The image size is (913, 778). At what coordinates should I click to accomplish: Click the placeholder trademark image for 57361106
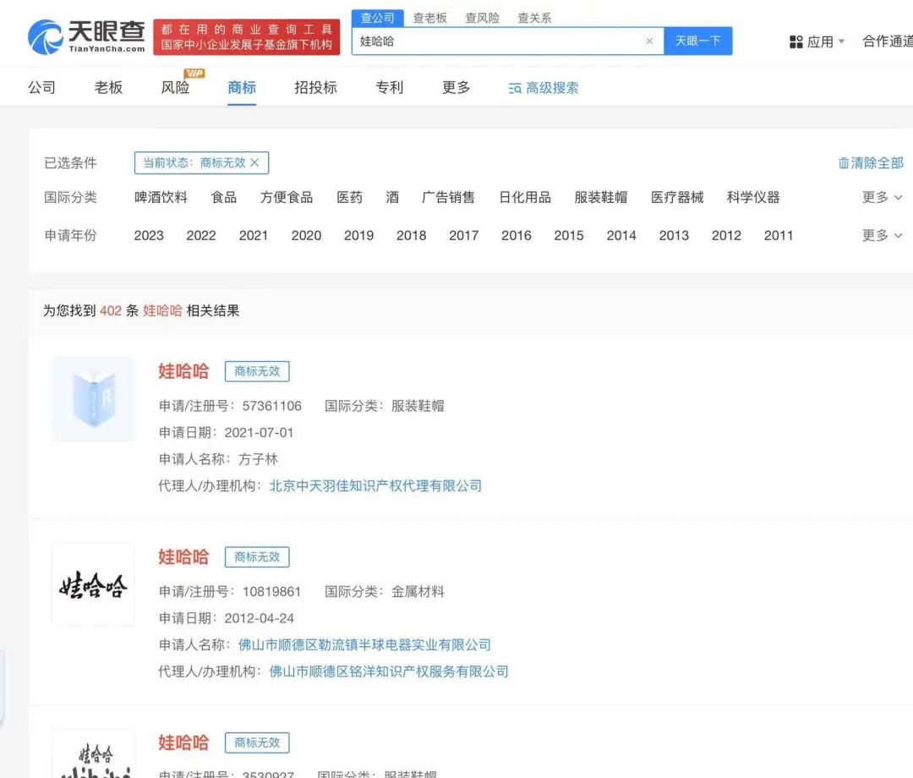(x=93, y=399)
